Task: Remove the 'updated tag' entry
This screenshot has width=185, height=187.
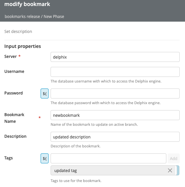Action: click(x=170, y=170)
